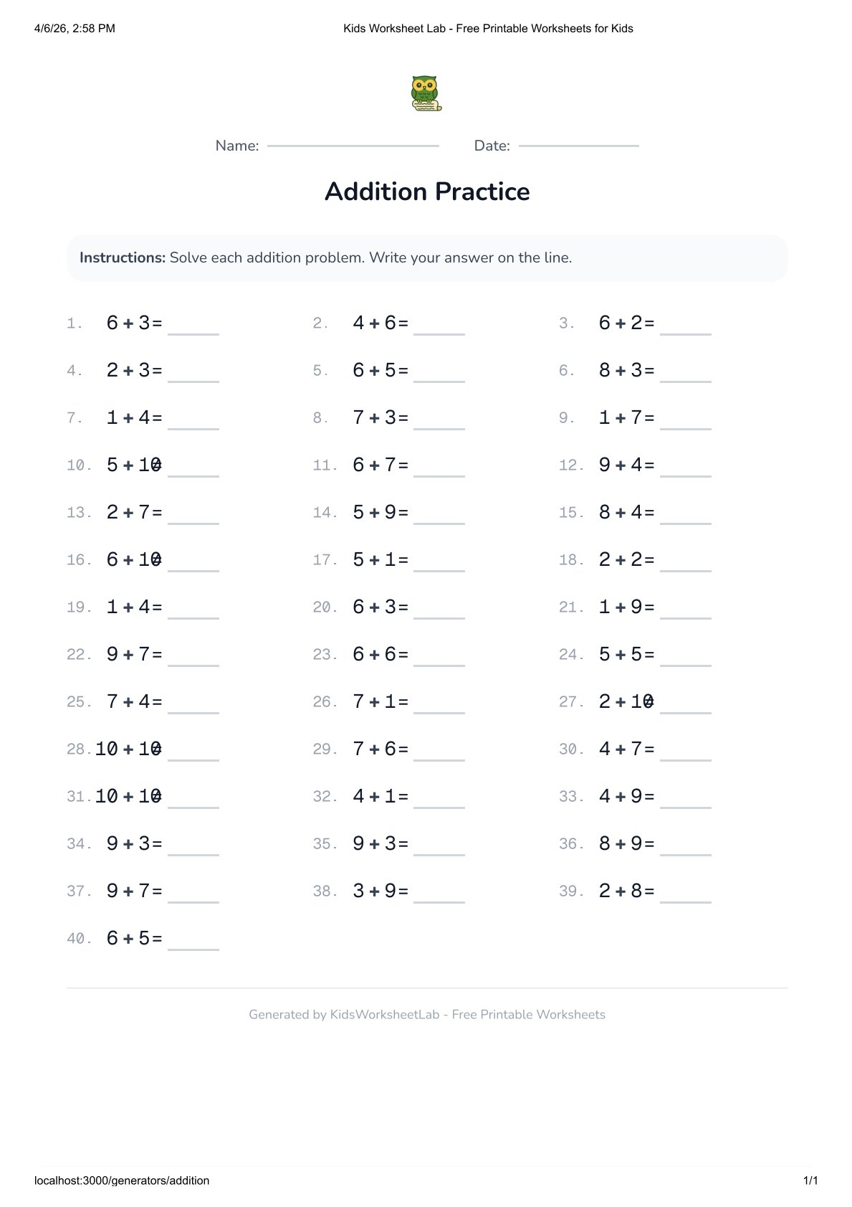Click the owl mascot icon

pos(426,94)
